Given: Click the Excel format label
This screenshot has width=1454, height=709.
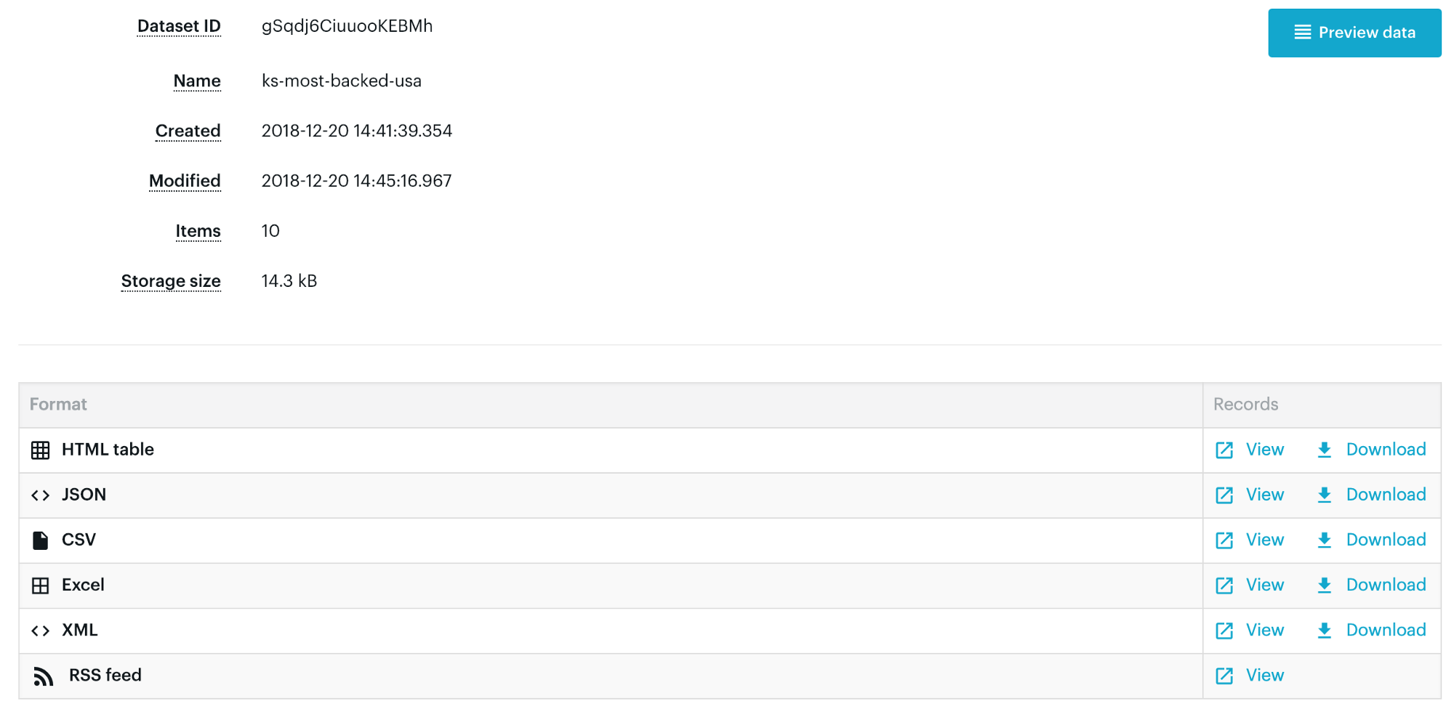Looking at the screenshot, I should (83, 585).
